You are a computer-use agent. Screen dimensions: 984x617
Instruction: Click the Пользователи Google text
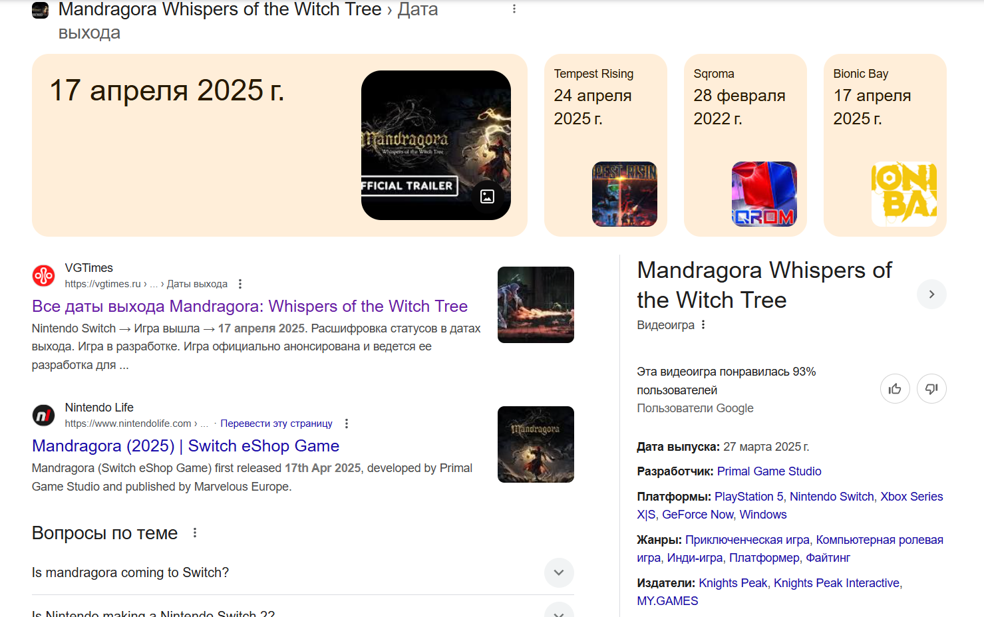pos(695,408)
